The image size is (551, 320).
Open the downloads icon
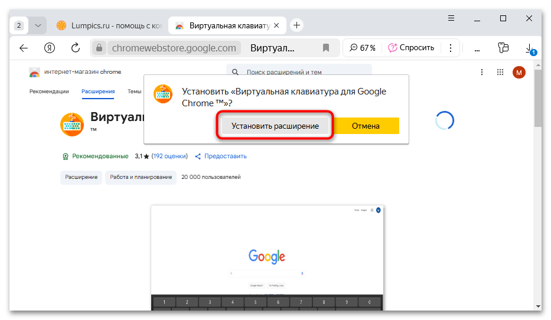(x=530, y=48)
